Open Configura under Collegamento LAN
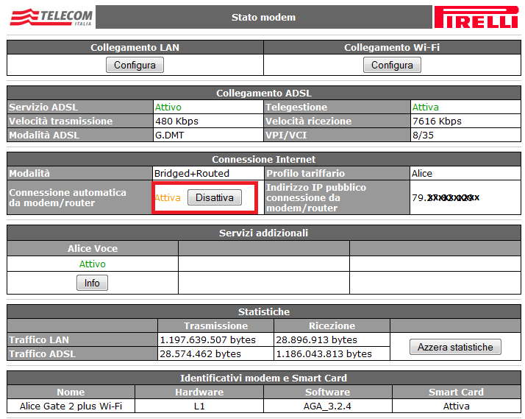Image resolution: width=525 pixels, height=419 pixels. click(x=135, y=65)
